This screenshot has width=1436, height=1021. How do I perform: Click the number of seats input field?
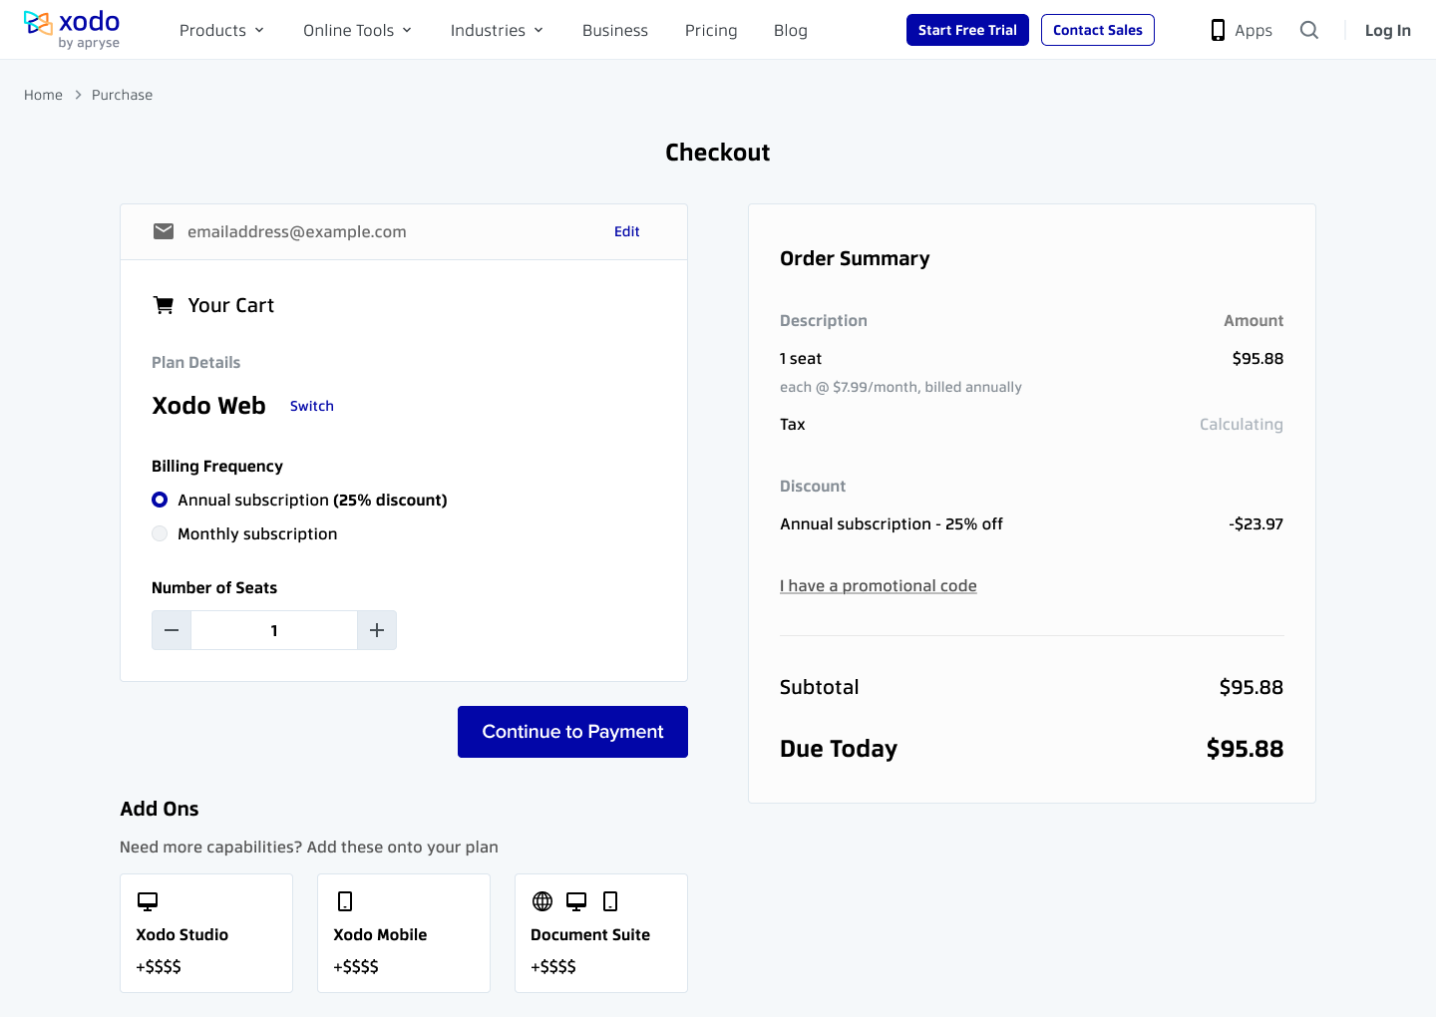pos(274,630)
